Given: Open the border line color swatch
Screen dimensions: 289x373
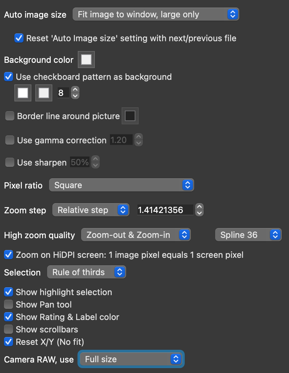Looking at the screenshot, I should point(130,116).
